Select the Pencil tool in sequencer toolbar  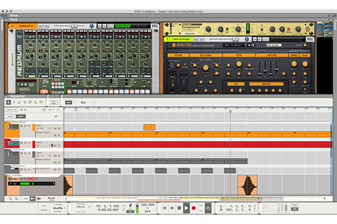[14, 102]
